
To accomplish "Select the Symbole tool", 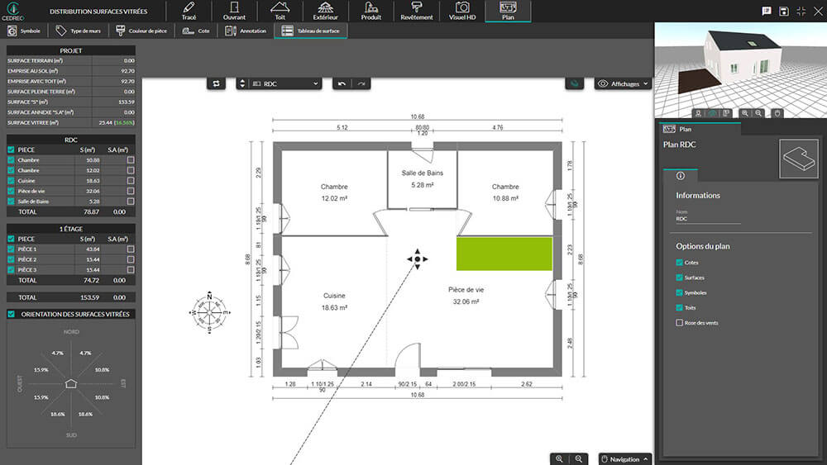I will click(23, 31).
